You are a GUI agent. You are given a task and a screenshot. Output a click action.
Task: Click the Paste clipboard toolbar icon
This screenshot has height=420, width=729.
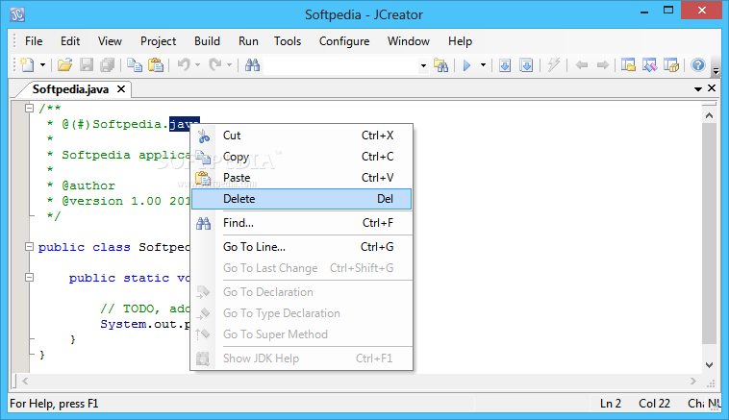point(156,65)
